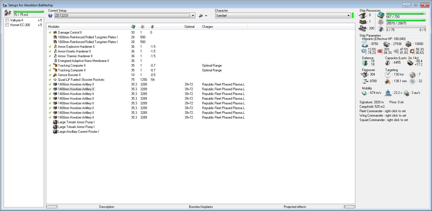Open the Projected effects tab
This screenshot has width=432, height=211.
coord(295,207)
